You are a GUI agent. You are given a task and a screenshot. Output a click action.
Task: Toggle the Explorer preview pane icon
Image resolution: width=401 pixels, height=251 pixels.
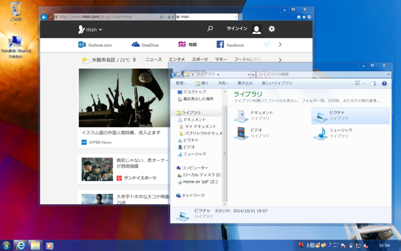(373, 83)
